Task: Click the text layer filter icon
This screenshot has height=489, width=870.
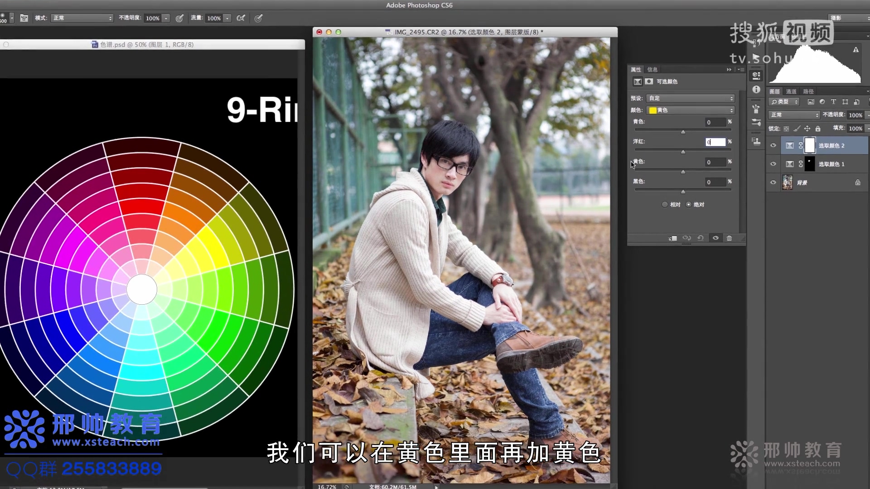Action: tap(833, 102)
